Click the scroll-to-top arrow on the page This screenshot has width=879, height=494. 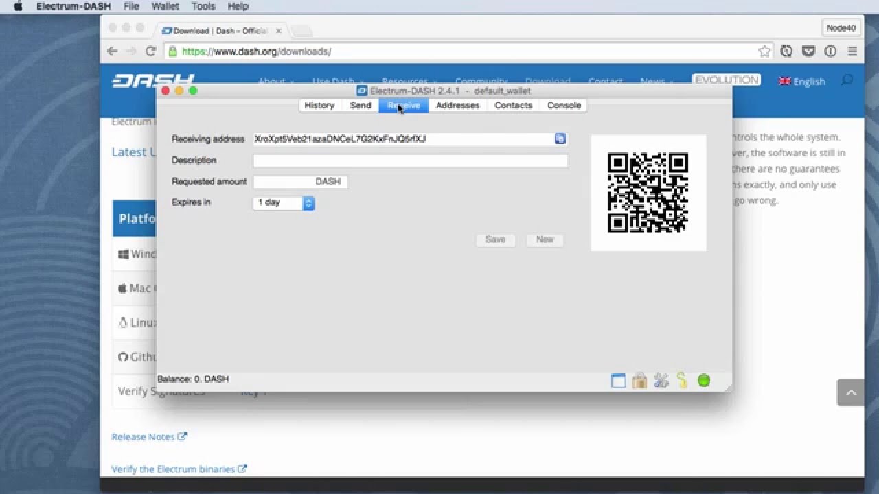point(850,392)
